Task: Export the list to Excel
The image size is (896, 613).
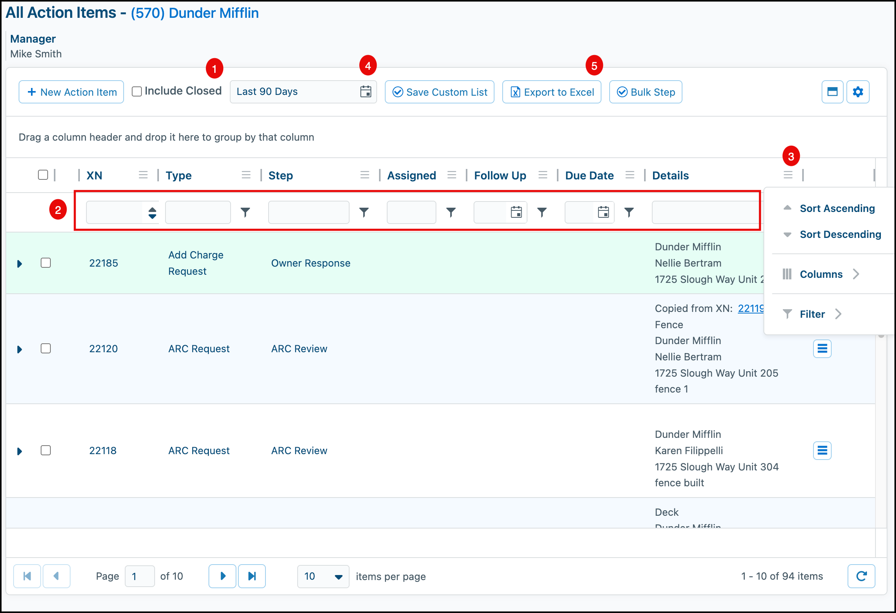Action: [x=552, y=92]
